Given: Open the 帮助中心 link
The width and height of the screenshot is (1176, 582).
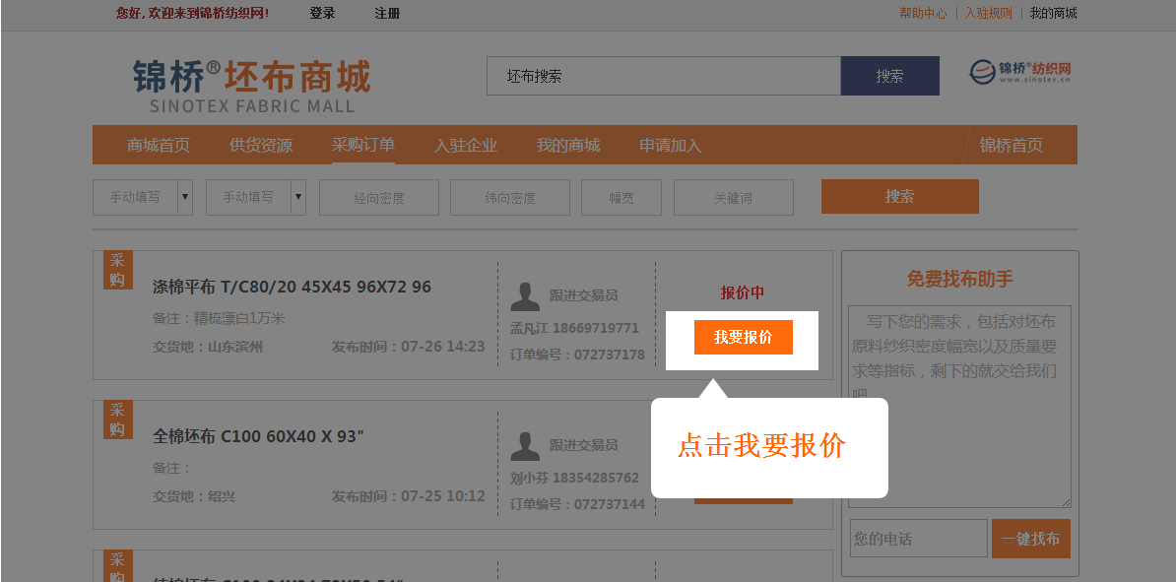Looking at the screenshot, I should point(923,13).
